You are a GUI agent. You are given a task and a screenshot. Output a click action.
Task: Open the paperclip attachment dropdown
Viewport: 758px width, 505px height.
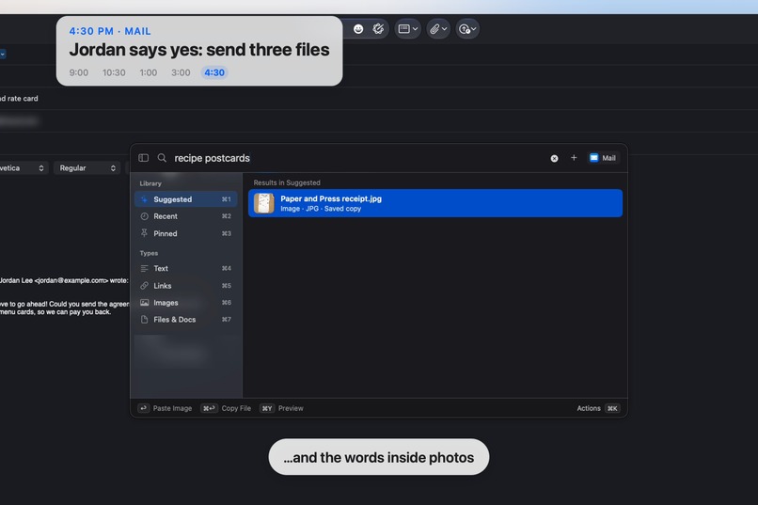pos(438,29)
